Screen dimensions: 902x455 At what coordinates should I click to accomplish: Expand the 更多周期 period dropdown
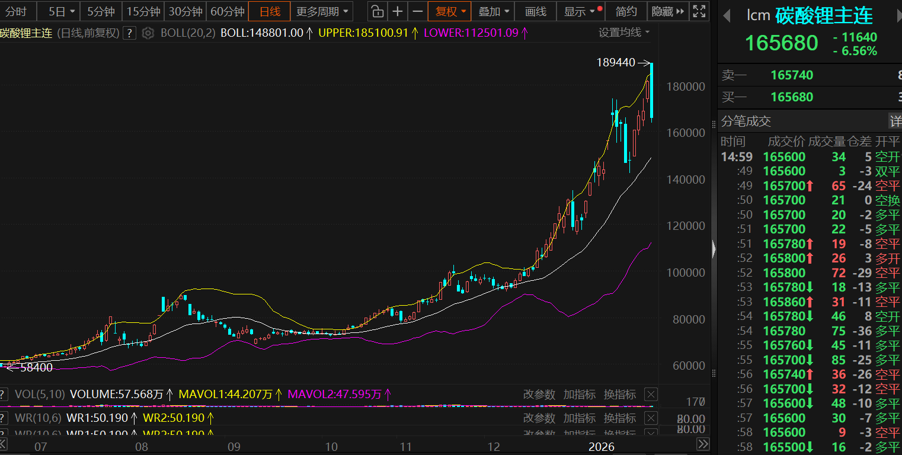point(323,11)
